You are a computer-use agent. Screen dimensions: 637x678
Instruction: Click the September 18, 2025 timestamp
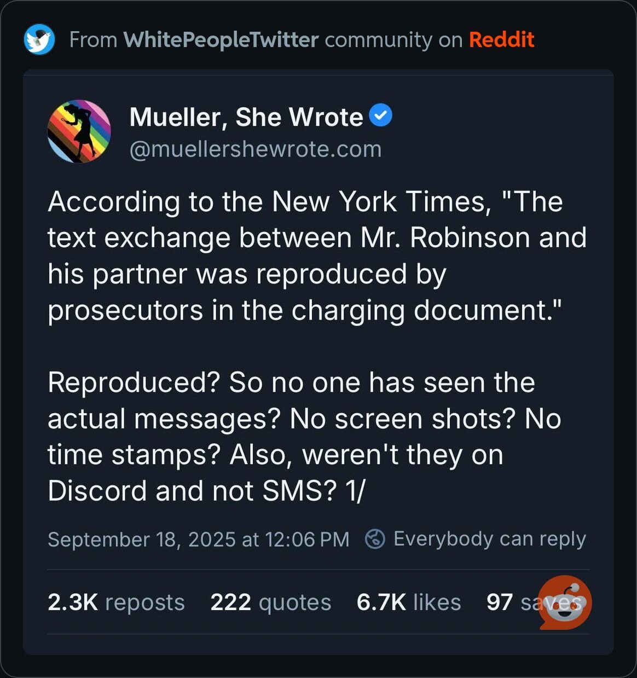pyautogui.click(x=199, y=539)
